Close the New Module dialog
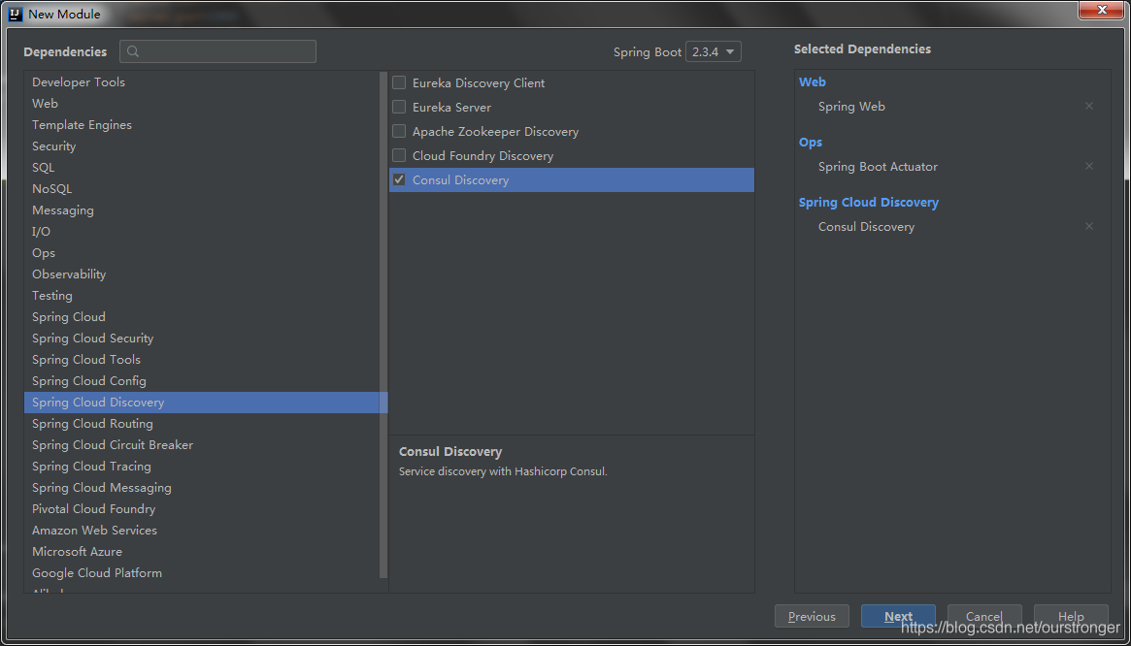The height and width of the screenshot is (646, 1131). pos(1102,10)
